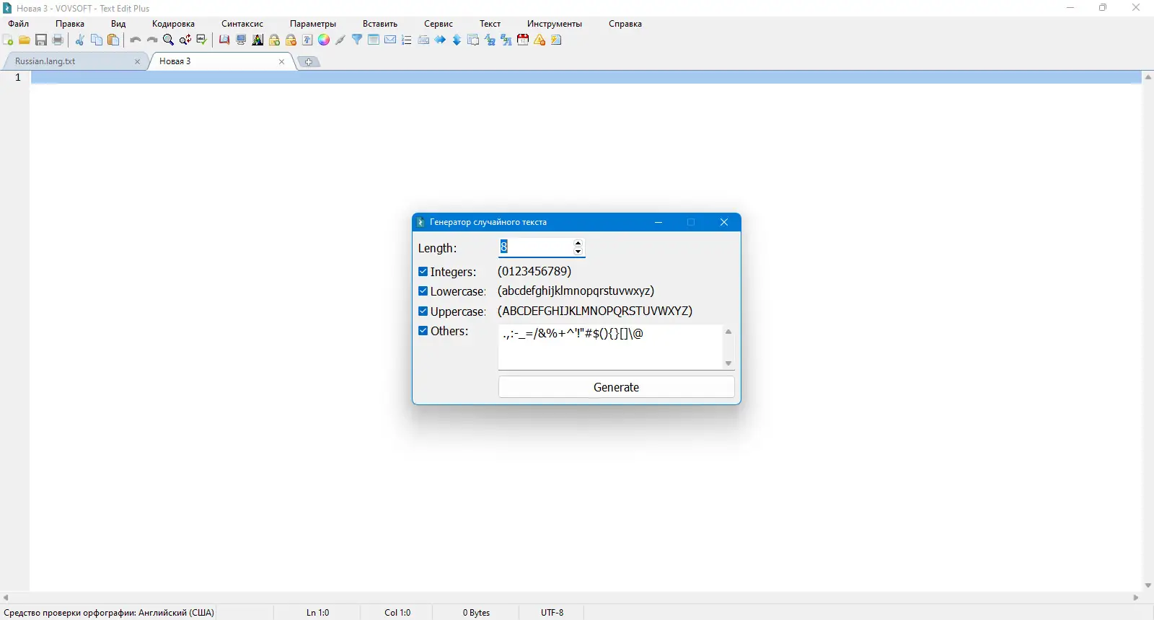The width and height of the screenshot is (1154, 620).
Task: Toggle the Others characters checkbox
Action: click(x=423, y=331)
